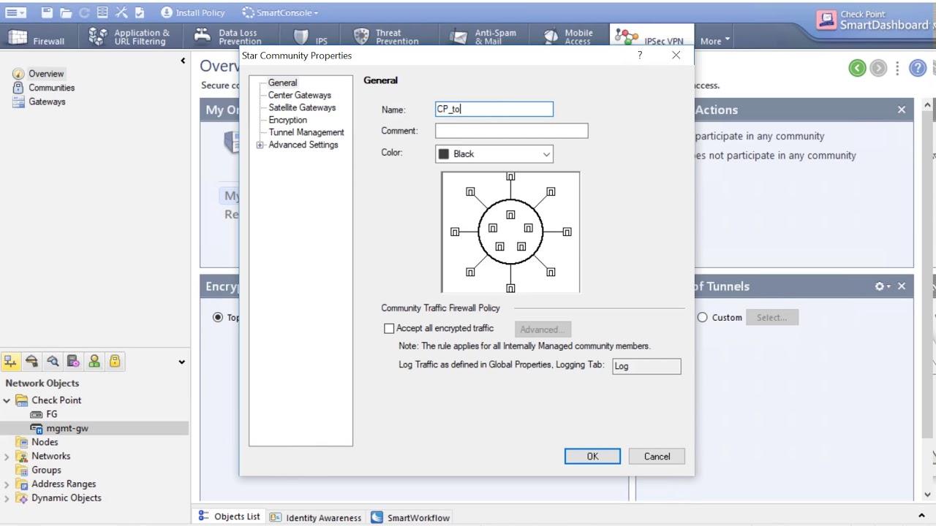Open Tunnel Management settings page
The width and height of the screenshot is (936, 526).
point(306,132)
